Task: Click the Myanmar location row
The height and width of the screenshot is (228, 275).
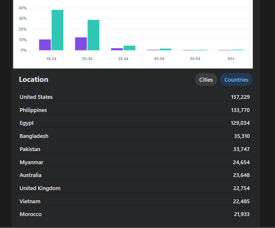Action: 134,162
